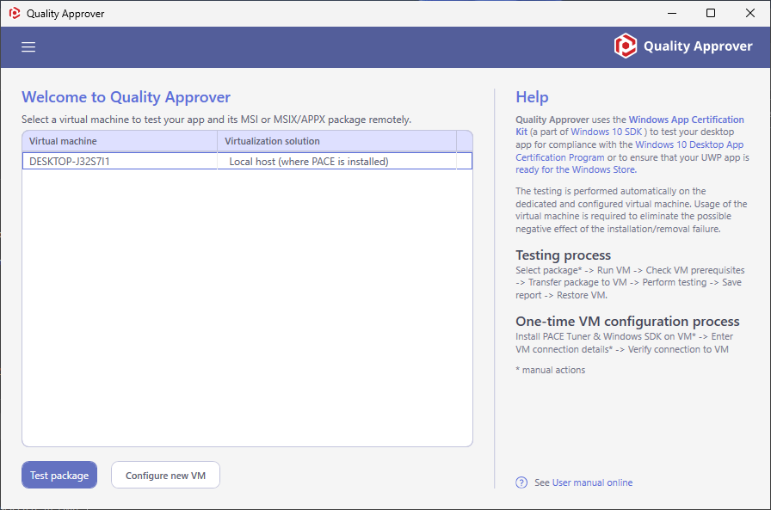Click the '* manual actions' note
Viewport: 771px width, 510px height.
pos(550,370)
